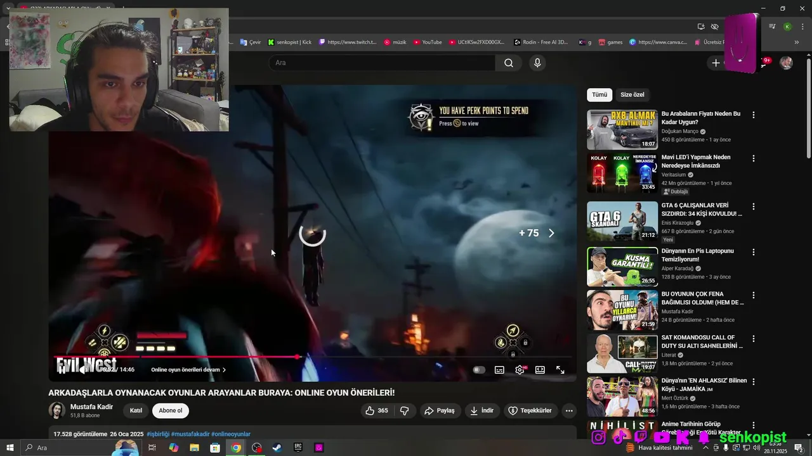Open the green K Chrome profile icon

(x=787, y=27)
